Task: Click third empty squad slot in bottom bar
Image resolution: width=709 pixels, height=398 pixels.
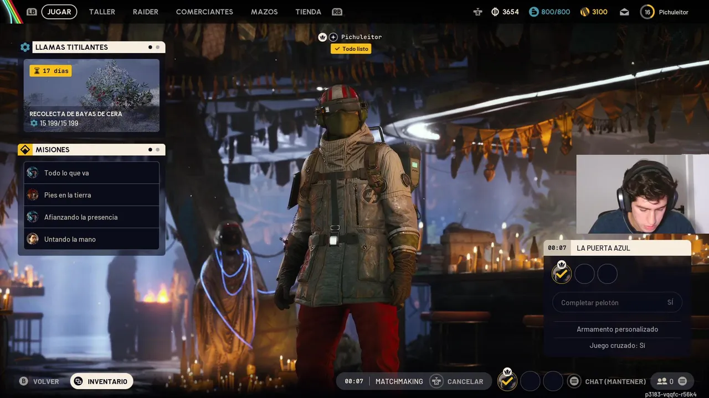Action: [553, 381]
